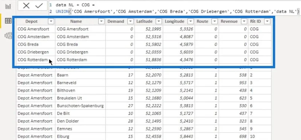Cancel the formula with the X button

pyautogui.click(x=26, y=6)
